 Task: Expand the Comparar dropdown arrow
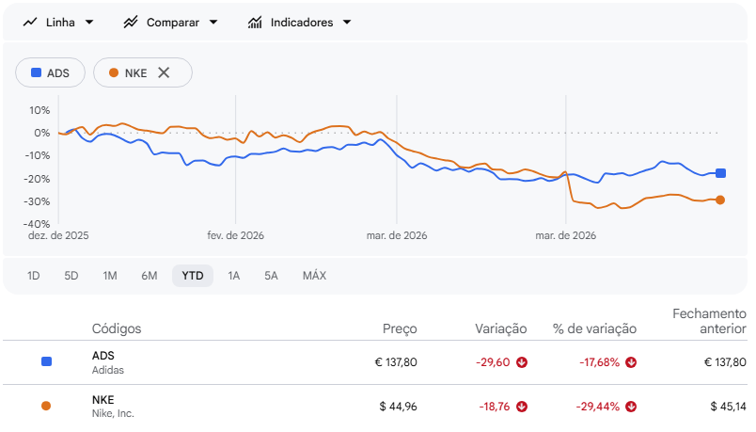click(x=213, y=22)
